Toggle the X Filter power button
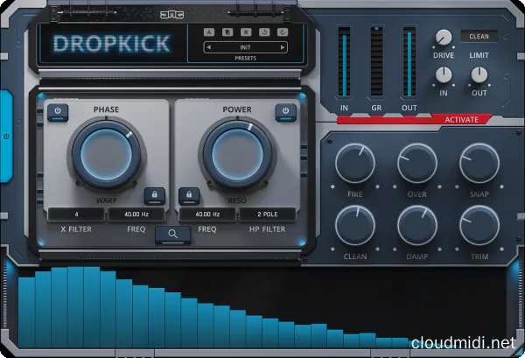This screenshot has width=525, height=358. tap(58, 111)
